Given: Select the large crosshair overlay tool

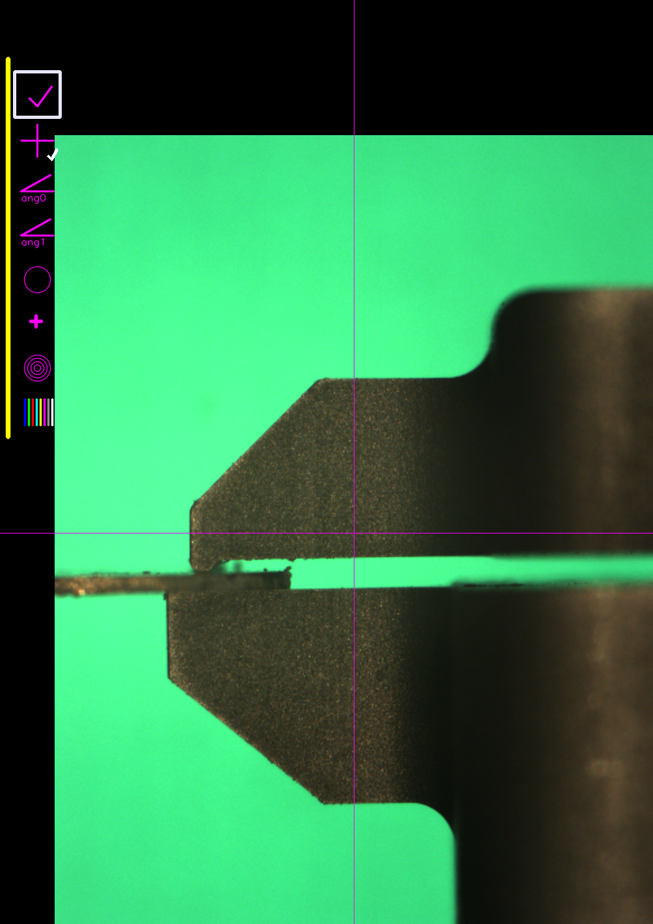Looking at the screenshot, I should click(37, 140).
